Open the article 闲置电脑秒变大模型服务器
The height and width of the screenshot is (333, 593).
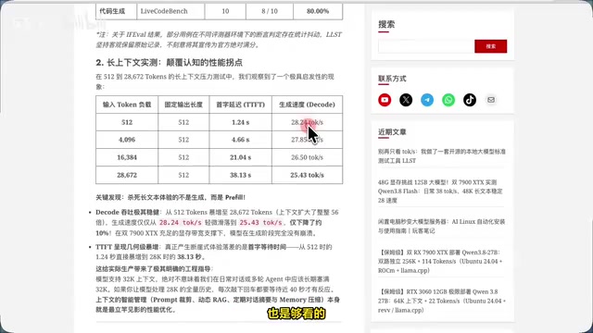(x=441, y=226)
